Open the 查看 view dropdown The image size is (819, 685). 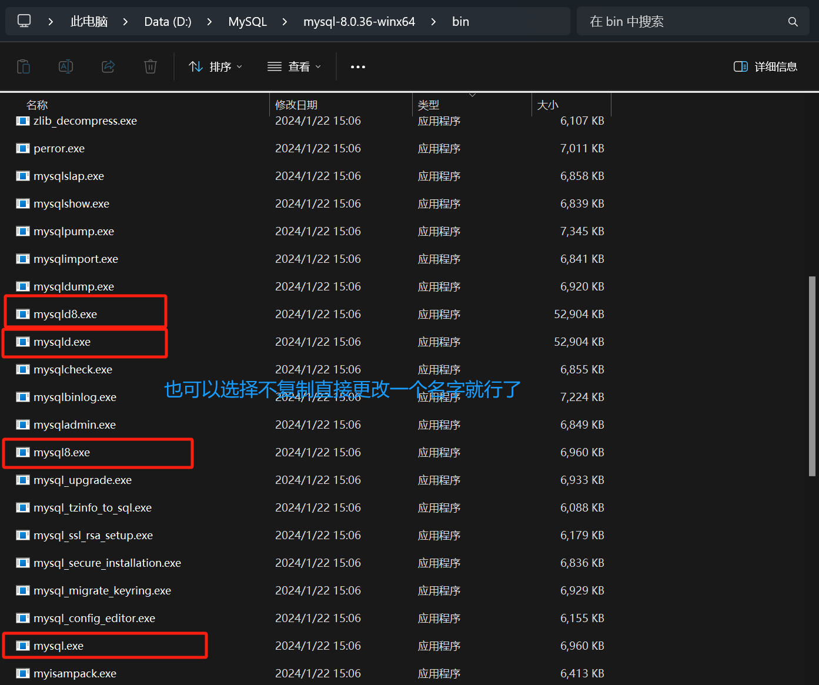click(294, 67)
